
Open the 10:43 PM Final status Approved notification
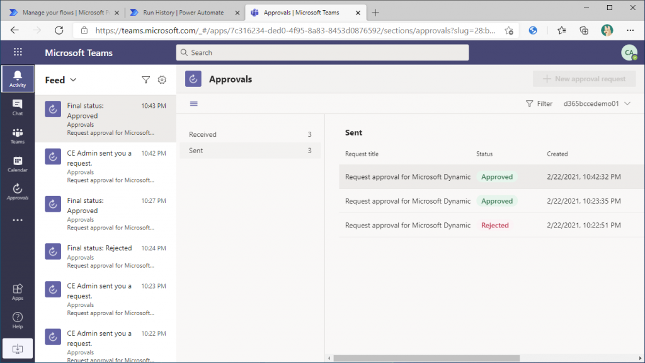pyautogui.click(x=106, y=119)
